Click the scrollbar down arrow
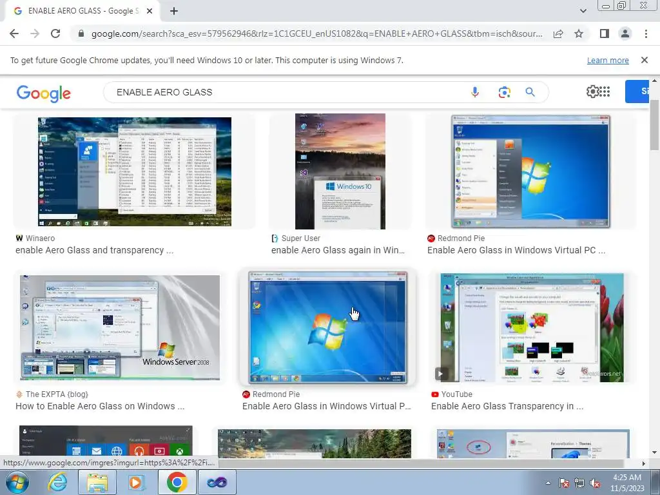This screenshot has height=495, width=660. (654, 452)
